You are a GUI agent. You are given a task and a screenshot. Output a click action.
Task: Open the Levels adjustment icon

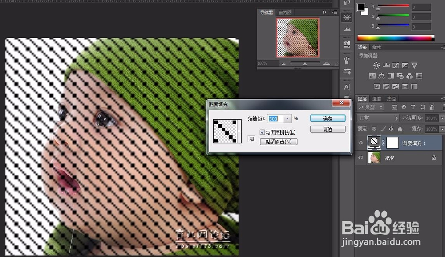point(386,65)
